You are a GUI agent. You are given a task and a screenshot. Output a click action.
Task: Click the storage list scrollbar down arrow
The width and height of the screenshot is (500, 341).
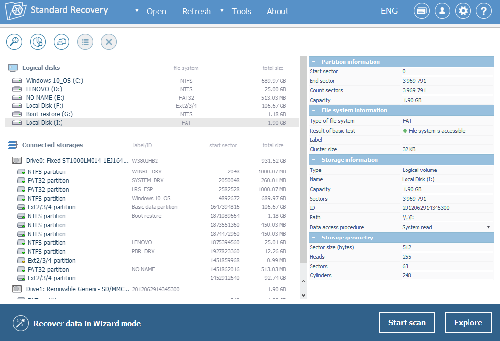[303, 295]
